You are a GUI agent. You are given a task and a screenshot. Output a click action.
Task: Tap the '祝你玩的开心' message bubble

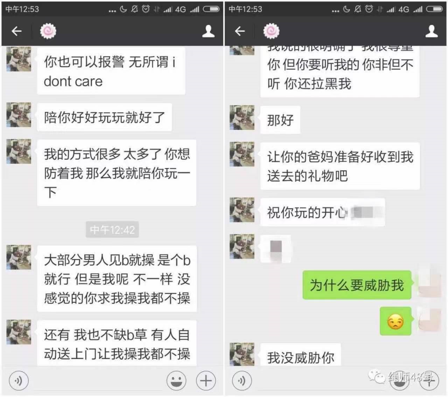[x=323, y=212]
